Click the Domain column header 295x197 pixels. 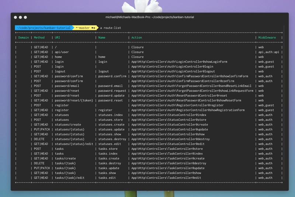pos(24,38)
